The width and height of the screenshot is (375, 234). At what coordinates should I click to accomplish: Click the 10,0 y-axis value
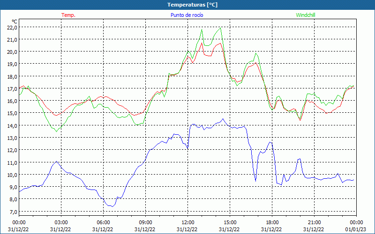click(12, 175)
